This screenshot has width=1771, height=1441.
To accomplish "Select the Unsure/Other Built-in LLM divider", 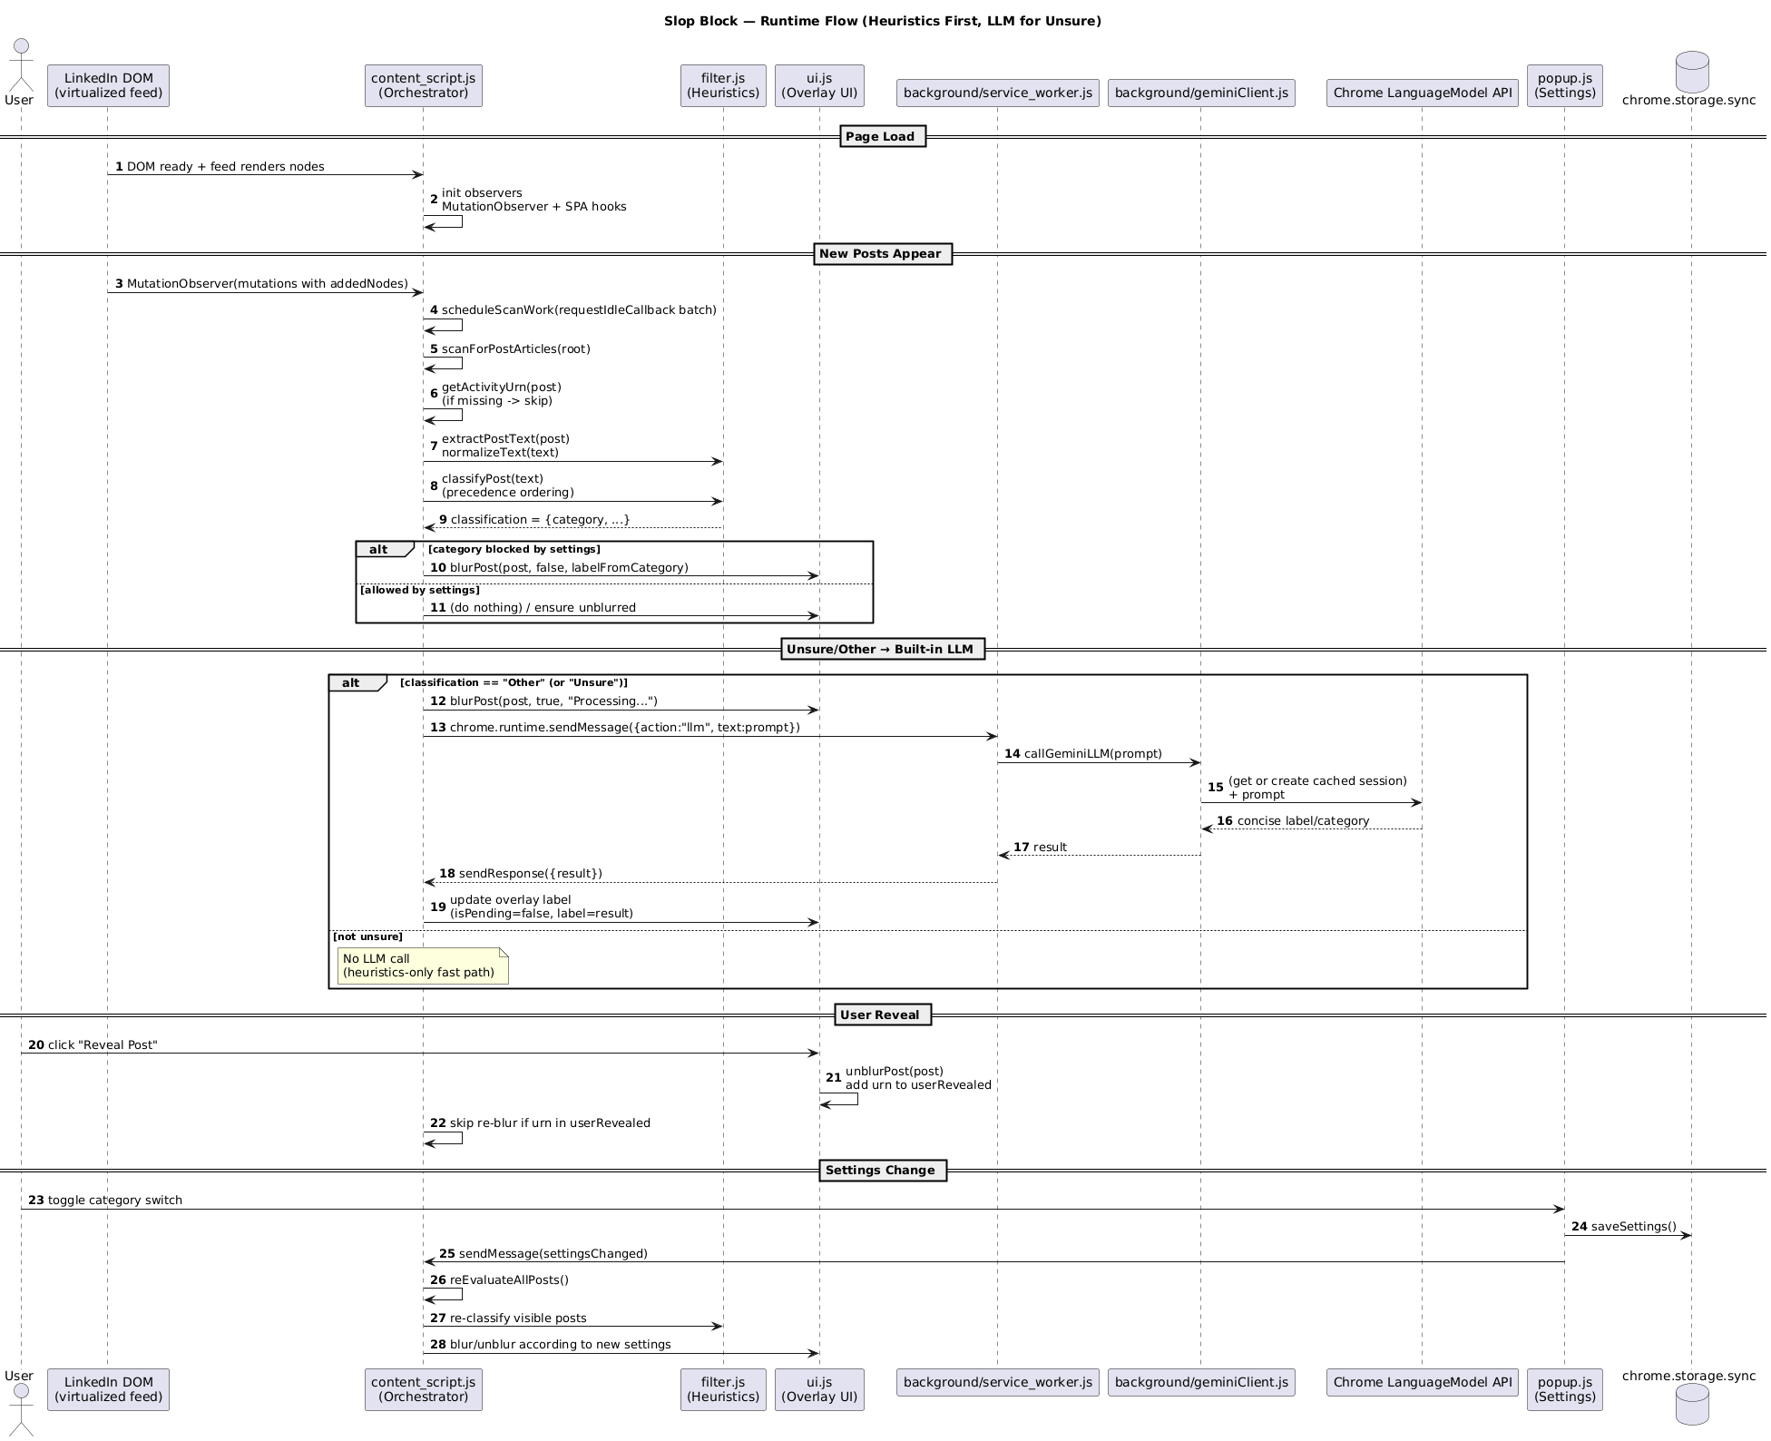I will pyautogui.click(x=882, y=650).
